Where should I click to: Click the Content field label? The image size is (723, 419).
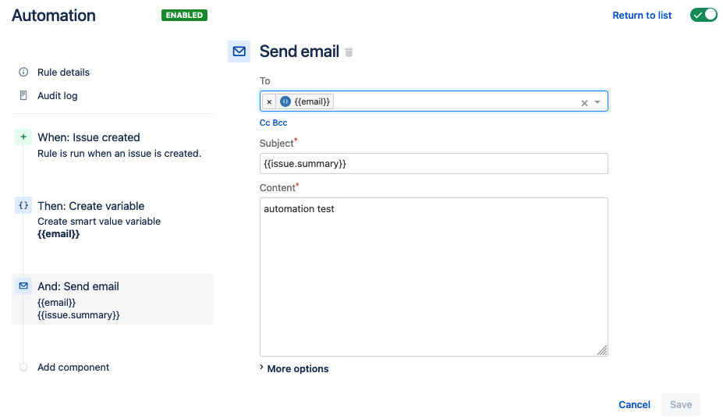click(278, 188)
